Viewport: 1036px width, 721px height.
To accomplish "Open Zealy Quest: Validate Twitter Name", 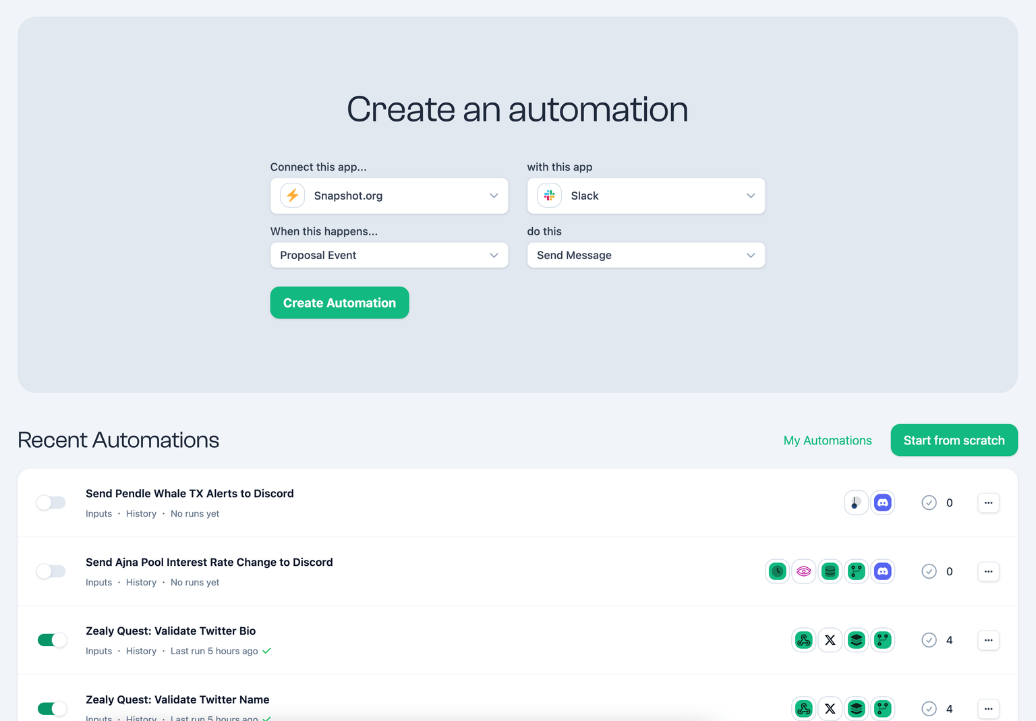I will [177, 700].
